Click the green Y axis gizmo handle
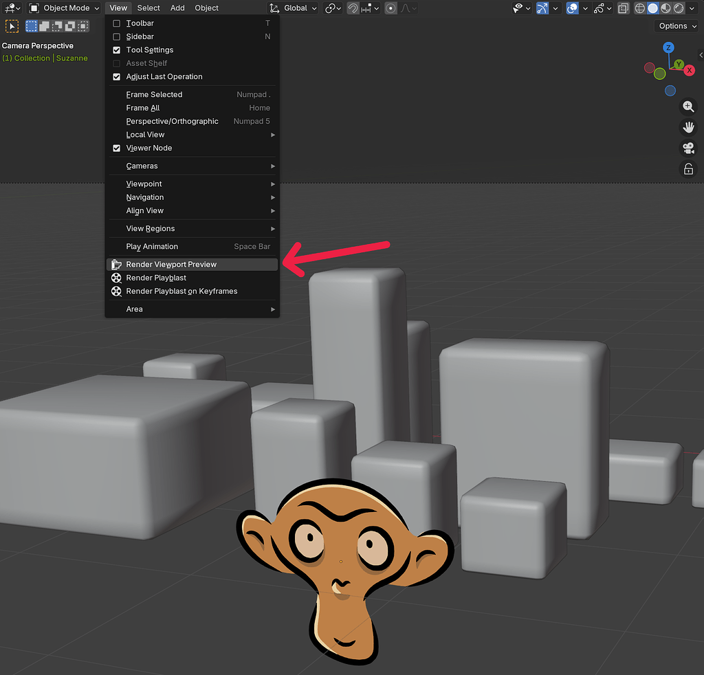 (x=679, y=64)
